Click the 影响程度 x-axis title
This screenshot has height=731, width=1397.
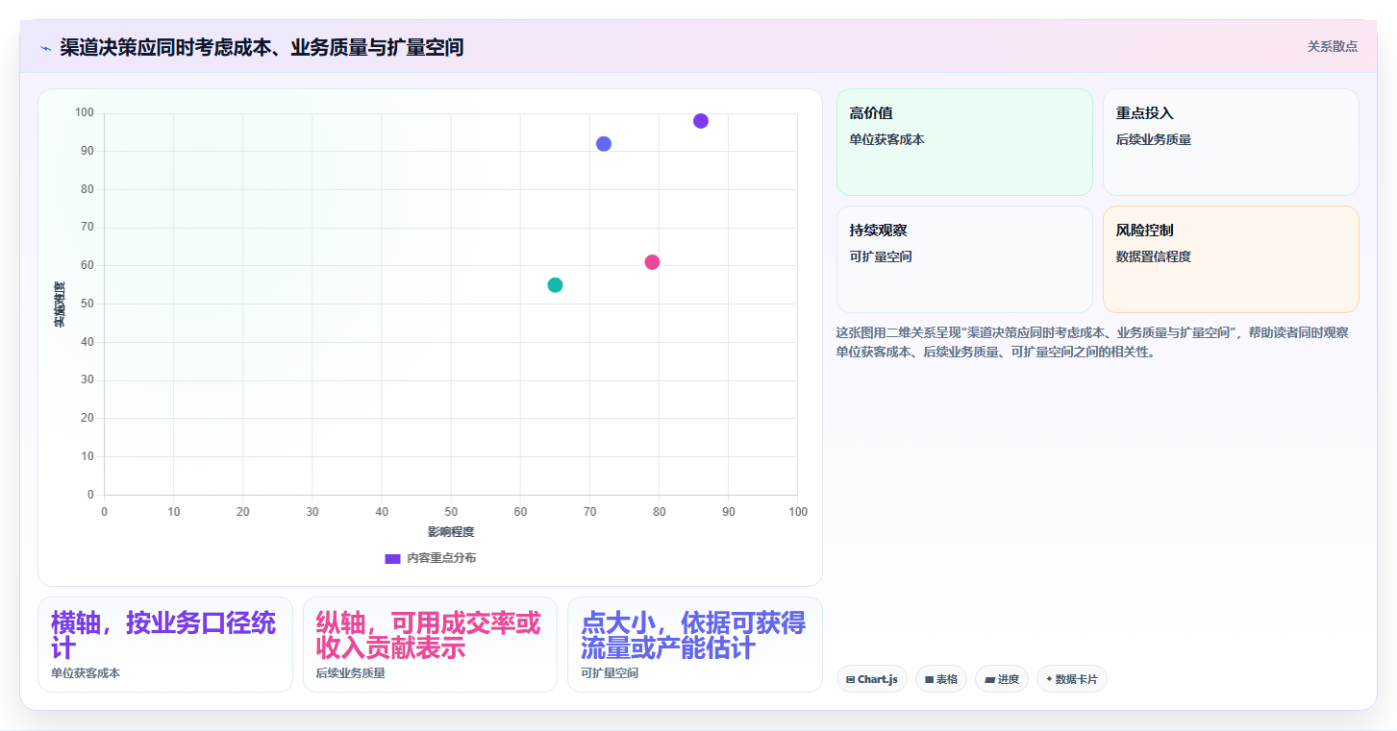tap(451, 531)
